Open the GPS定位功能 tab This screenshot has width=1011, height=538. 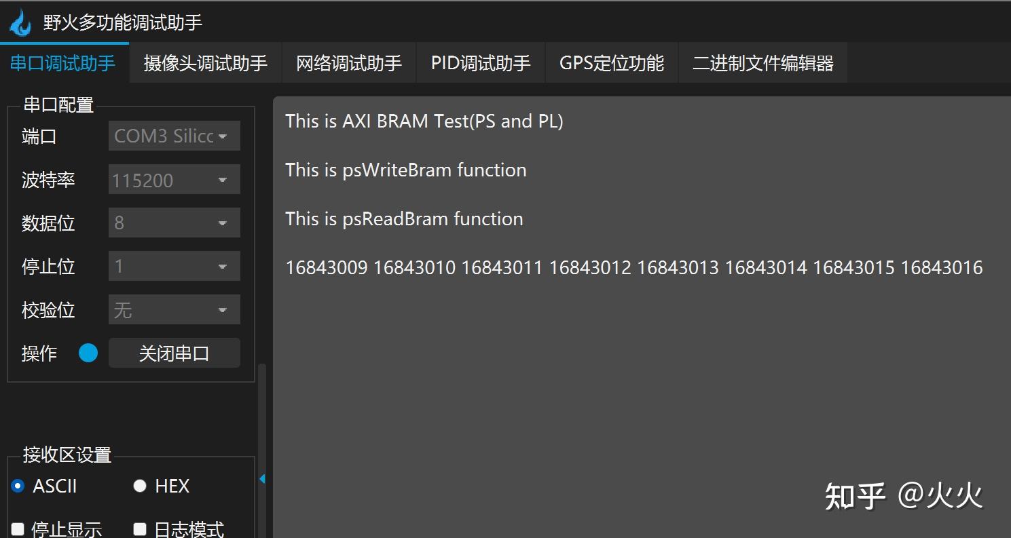(x=610, y=62)
